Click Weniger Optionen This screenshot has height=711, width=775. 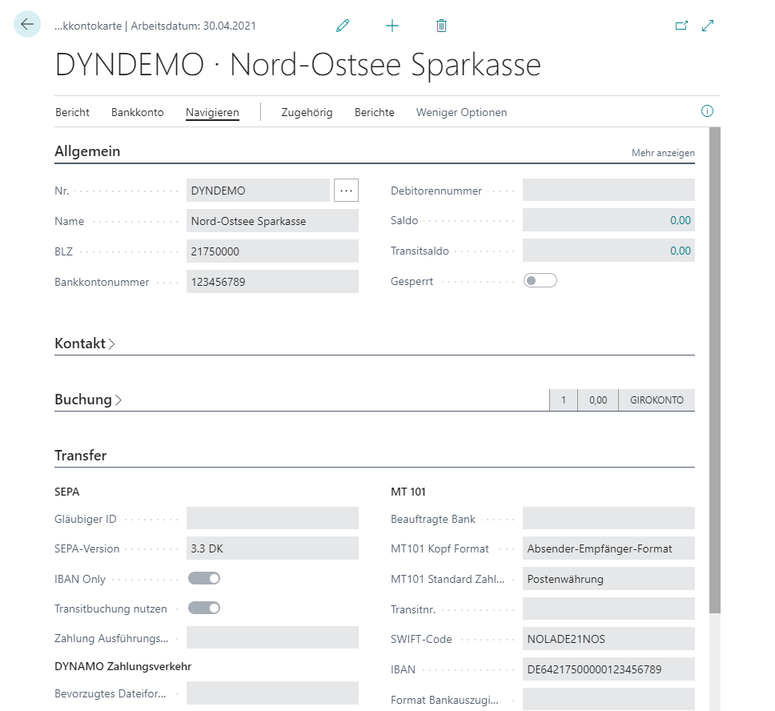coord(462,112)
